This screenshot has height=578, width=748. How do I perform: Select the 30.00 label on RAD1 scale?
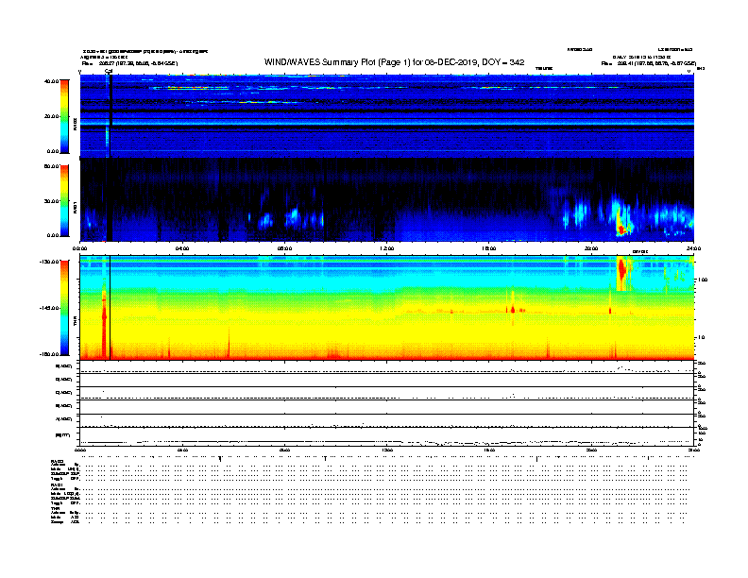click(x=51, y=201)
